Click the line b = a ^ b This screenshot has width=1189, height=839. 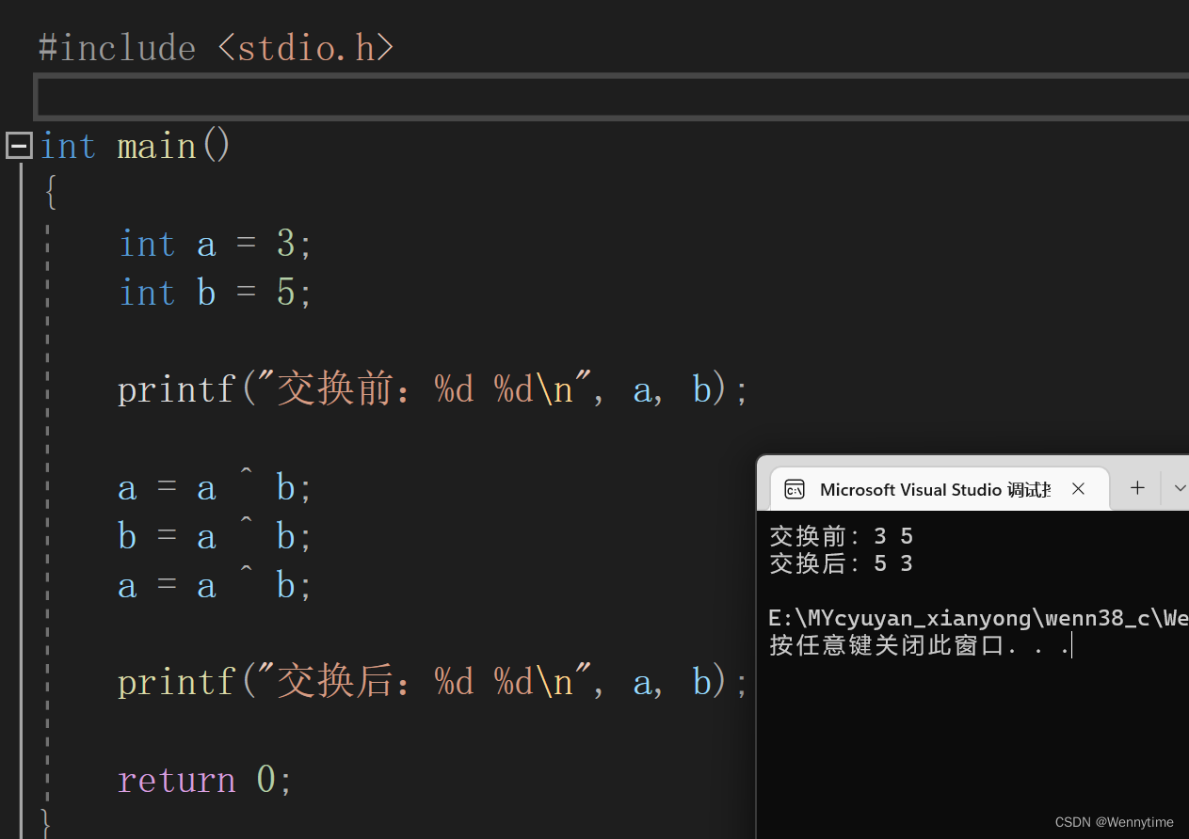[x=217, y=535]
